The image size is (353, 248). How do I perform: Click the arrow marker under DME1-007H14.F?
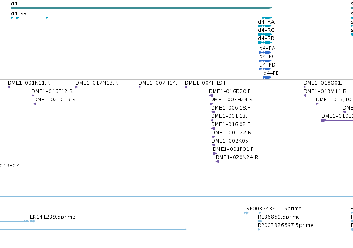point(139,87)
